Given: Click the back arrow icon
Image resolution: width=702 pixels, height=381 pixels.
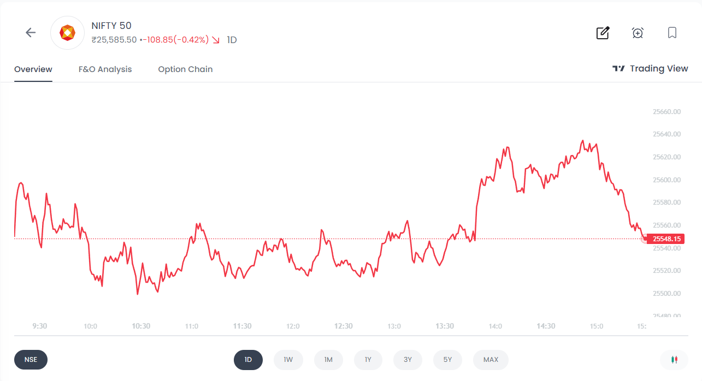Looking at the screenshot, I should coord(31,33).
